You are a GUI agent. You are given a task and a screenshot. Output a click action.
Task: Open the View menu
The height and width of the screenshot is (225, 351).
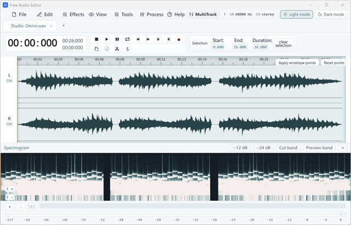pyautogui.click(x=98, y=14)
